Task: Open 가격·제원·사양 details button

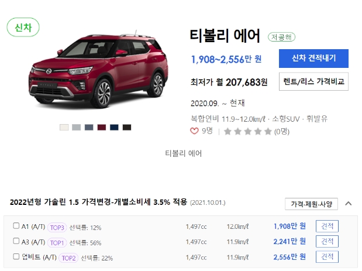Action: [x=311, y=204]
